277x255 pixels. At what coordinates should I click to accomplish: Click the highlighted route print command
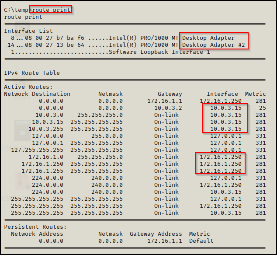[51, 10]
